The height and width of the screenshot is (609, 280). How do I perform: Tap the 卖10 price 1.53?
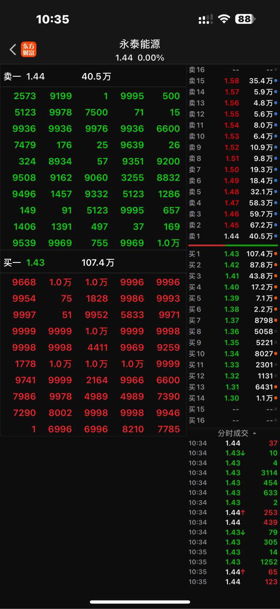[x=232, y=136]
